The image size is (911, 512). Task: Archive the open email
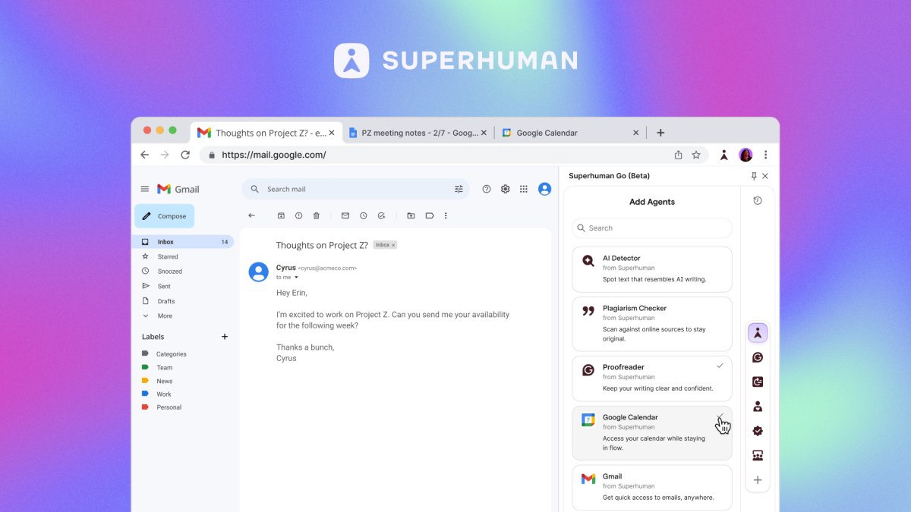(282, 215)
